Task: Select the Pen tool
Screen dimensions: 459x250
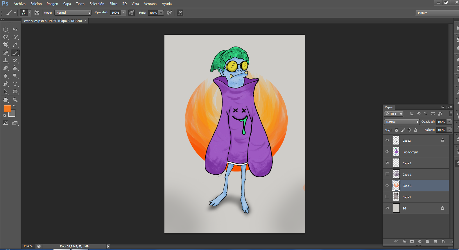Action: coord(6,84)
